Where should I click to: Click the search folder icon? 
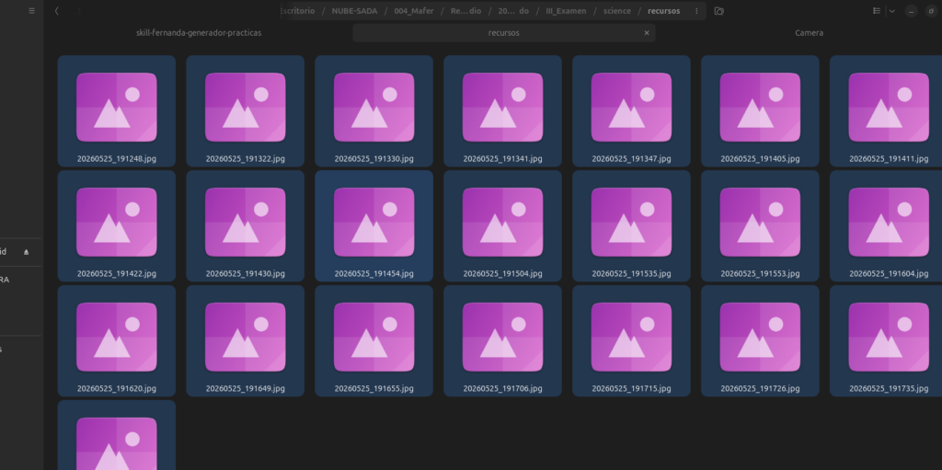(719, 11)
